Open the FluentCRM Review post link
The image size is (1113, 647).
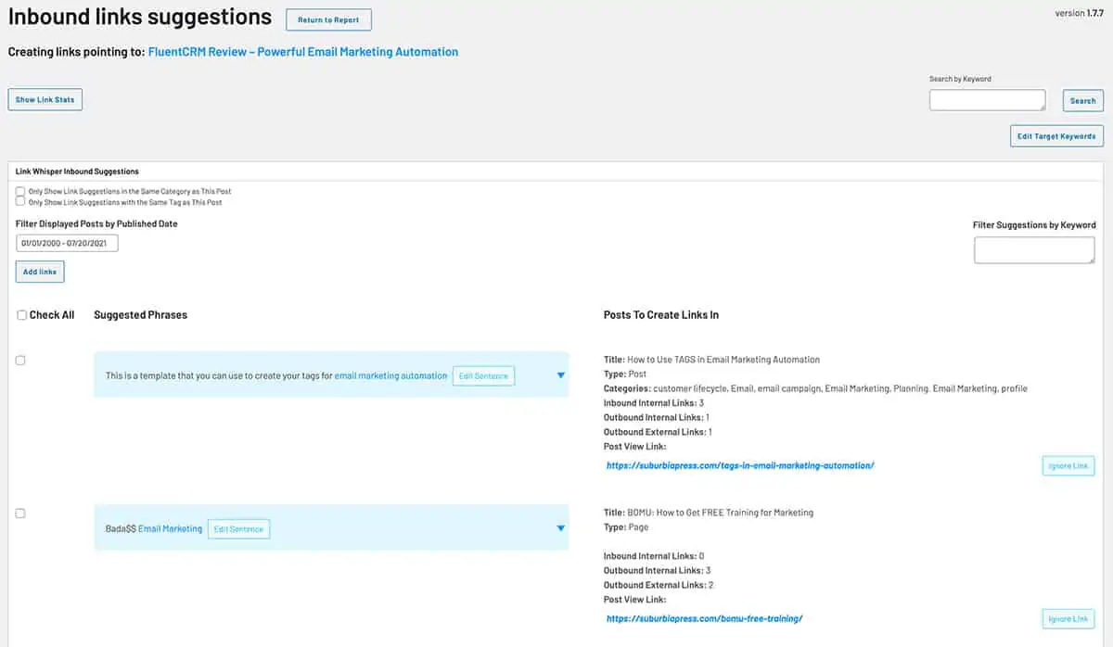[x=303, y=52]
